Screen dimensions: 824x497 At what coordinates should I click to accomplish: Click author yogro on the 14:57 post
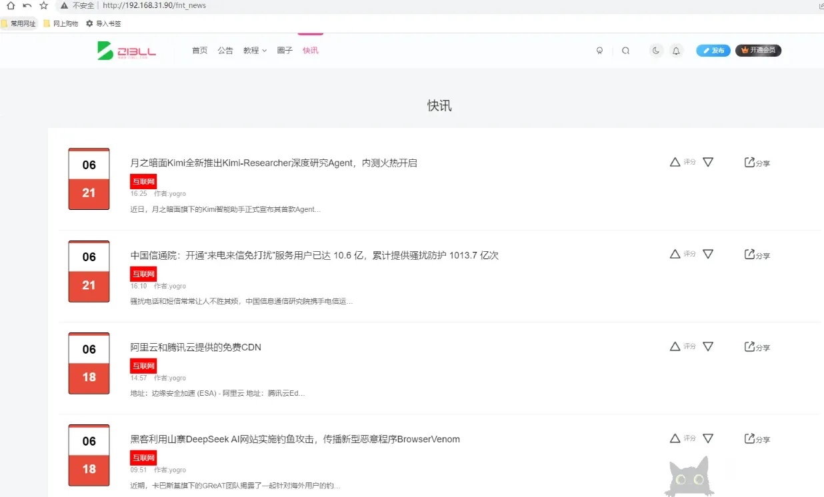(170, 378)
